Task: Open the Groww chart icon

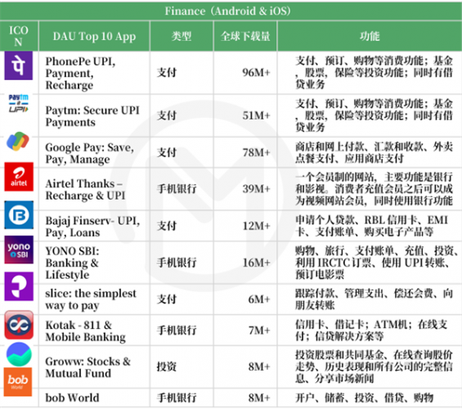Action: 19,354
